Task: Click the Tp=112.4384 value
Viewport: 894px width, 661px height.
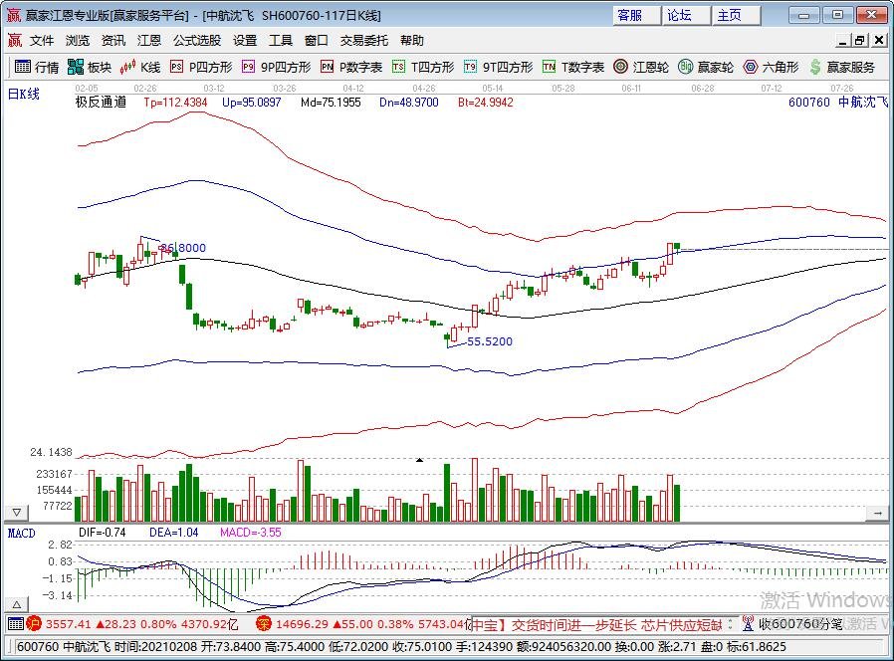Action: [x=175, y=103]
